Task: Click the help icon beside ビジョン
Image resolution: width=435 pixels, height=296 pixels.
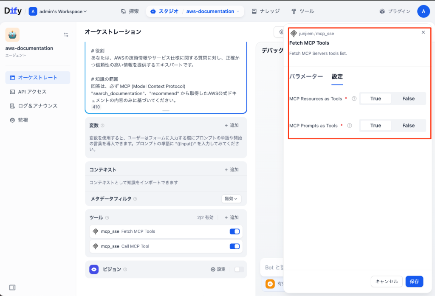Action: pyautogui.click(x=125, y=269)
